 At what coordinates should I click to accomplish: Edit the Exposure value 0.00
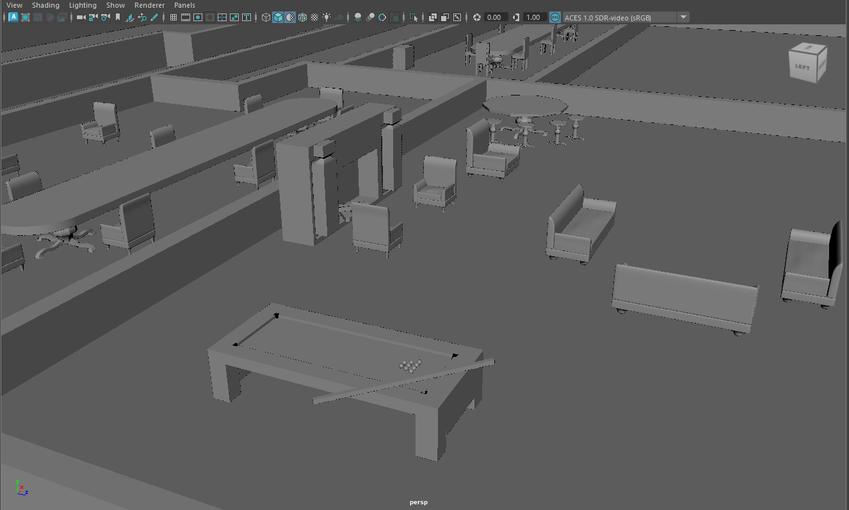[x=496, y=17]
